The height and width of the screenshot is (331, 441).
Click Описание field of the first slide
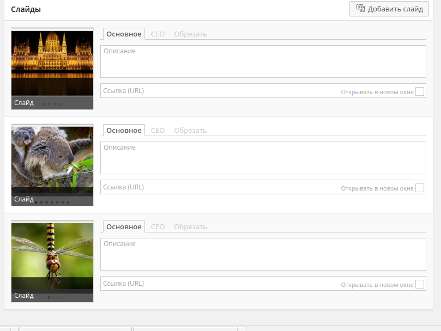pyautogui.click(x=263, y=62)
